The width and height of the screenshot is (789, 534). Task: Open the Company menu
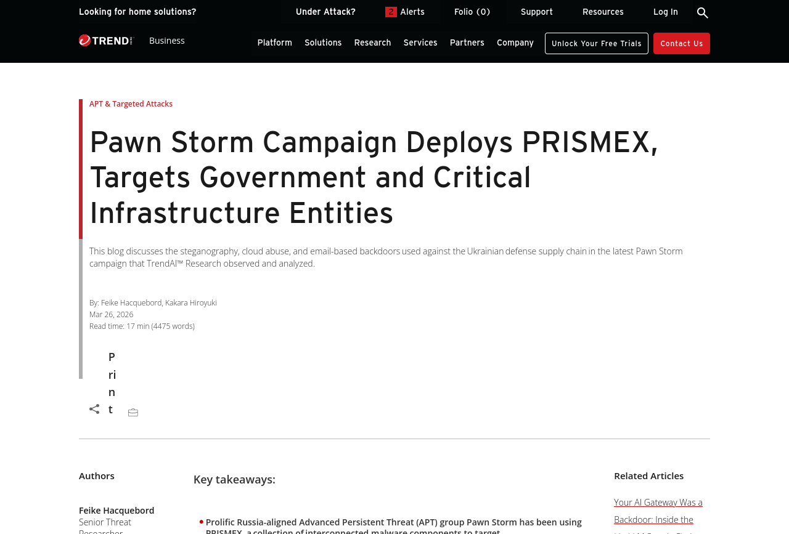515,42
